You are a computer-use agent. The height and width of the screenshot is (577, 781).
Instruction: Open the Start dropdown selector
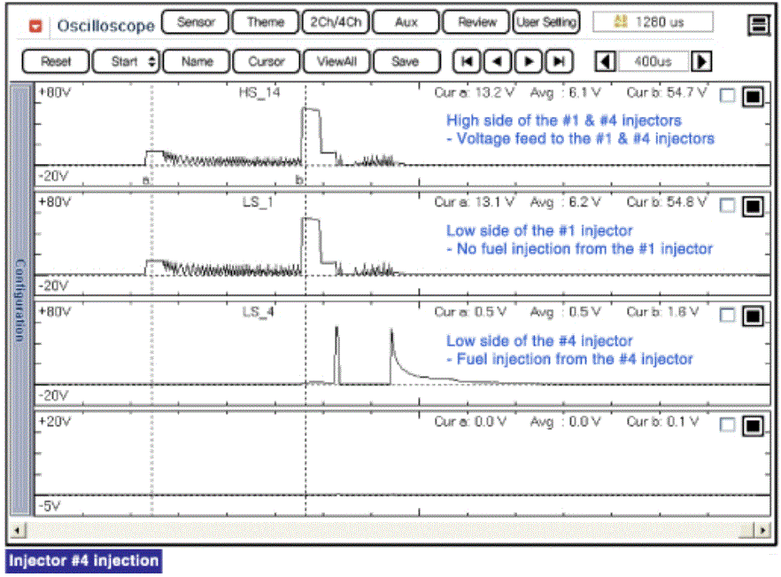point(126,61)
